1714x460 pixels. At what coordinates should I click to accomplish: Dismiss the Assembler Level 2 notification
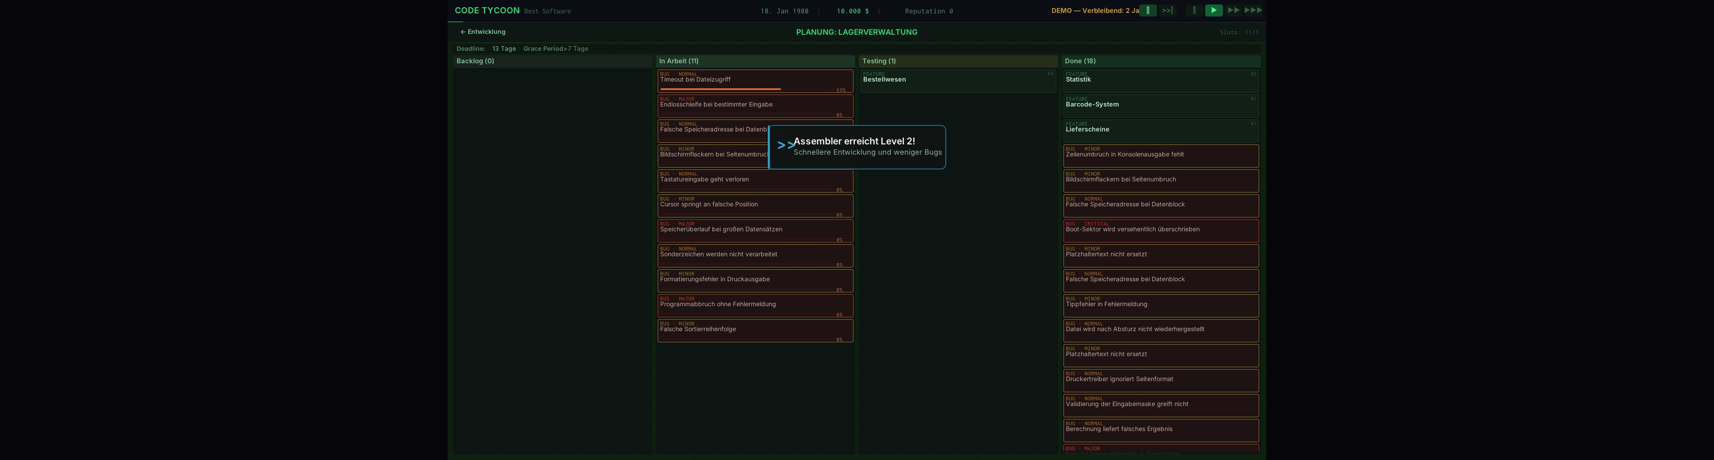coord(857,147)
